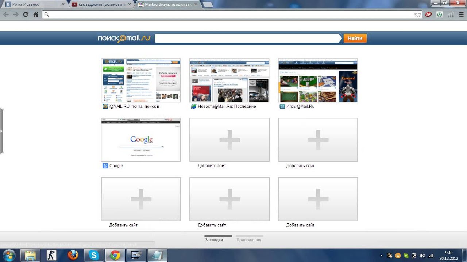467x262 pixels.
Task: Close the Mail.ru Визуализация tab
Action: pos(196,5)
